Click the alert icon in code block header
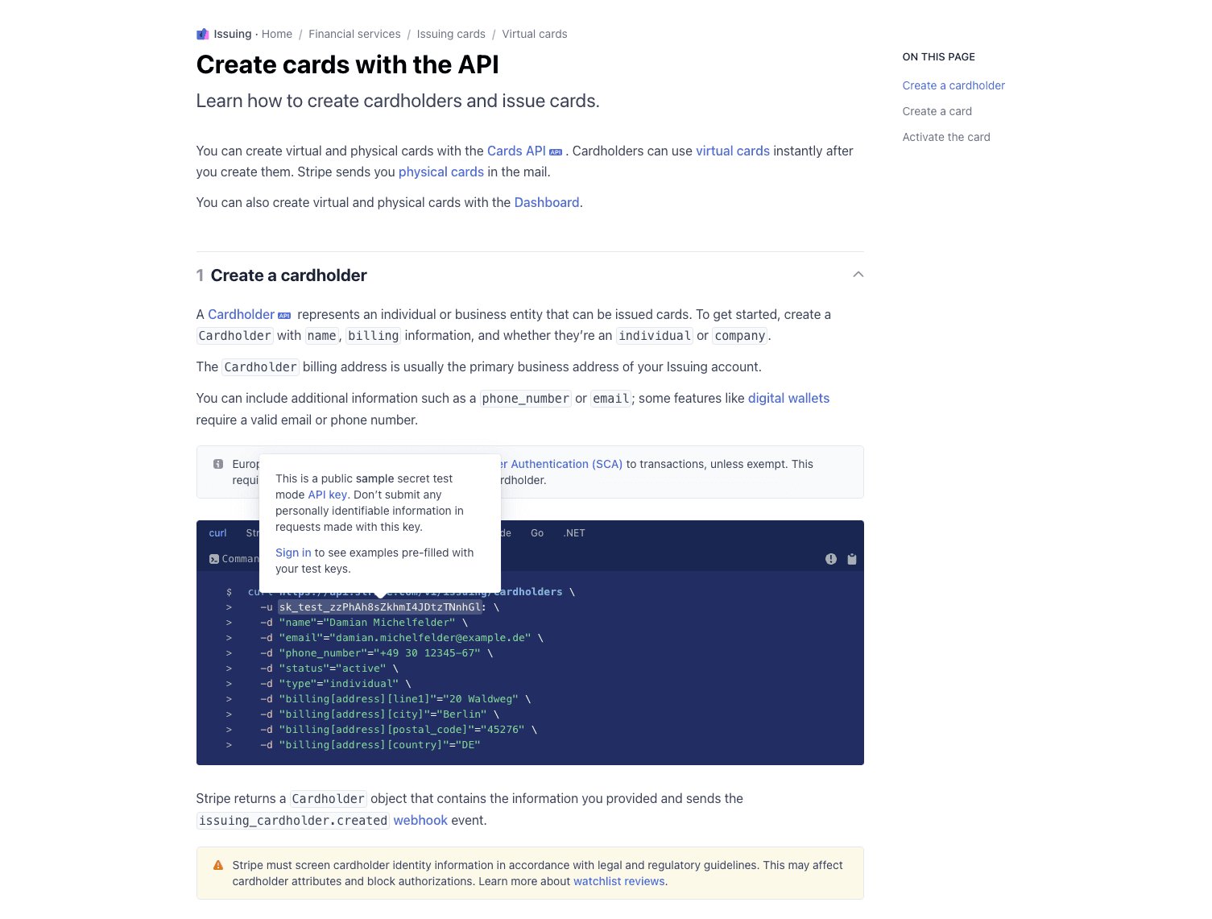 (831, 559)
